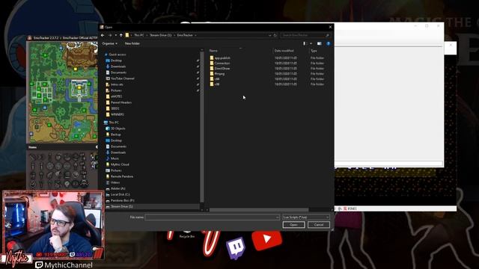Select the x86 folder

tap(216, 84)
